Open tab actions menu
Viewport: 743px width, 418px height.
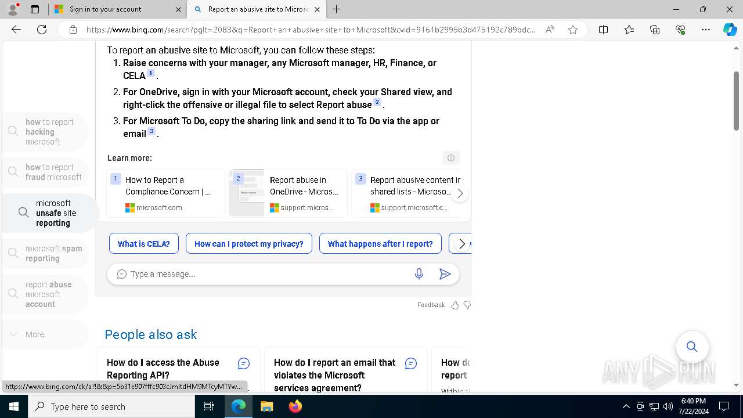click(35, 9)
